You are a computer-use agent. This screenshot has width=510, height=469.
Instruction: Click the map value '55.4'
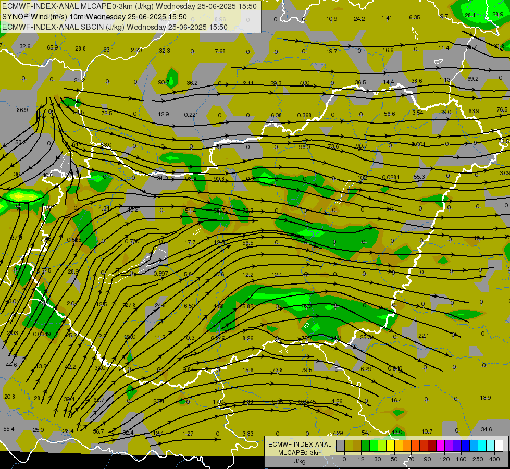(9, 429)
